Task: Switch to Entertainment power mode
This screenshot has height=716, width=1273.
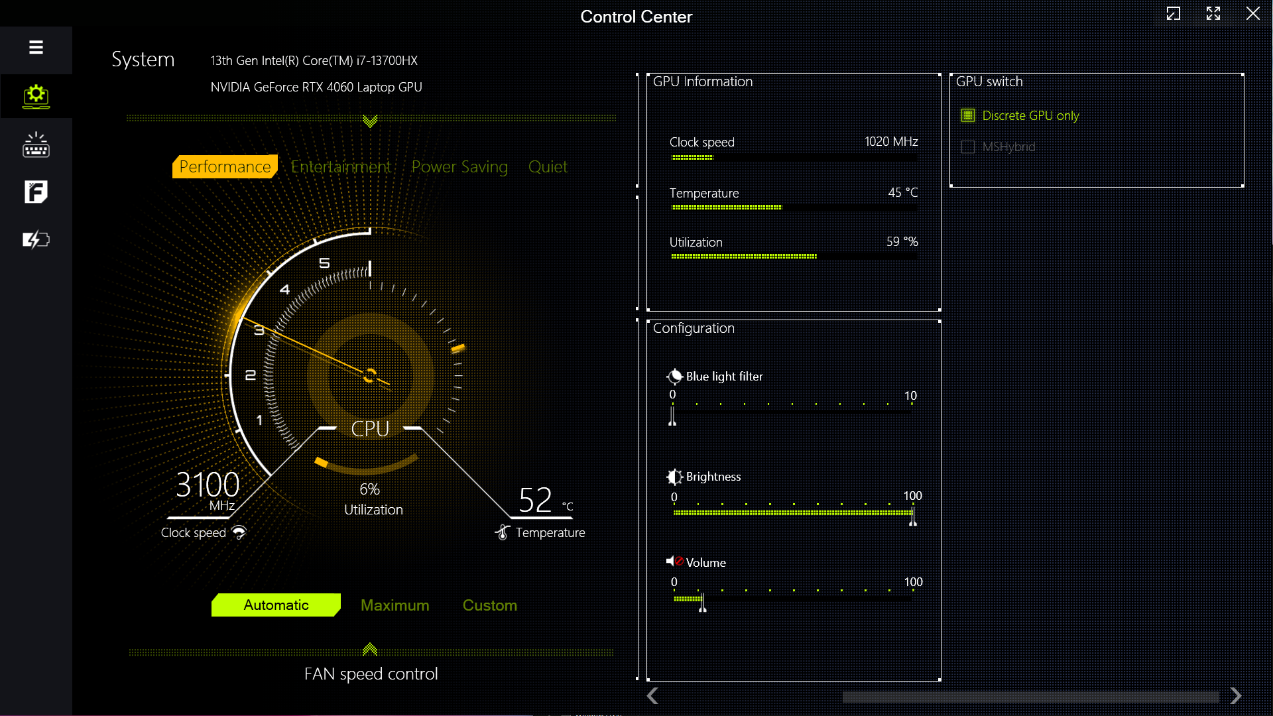Action: [x=341, y=166]
